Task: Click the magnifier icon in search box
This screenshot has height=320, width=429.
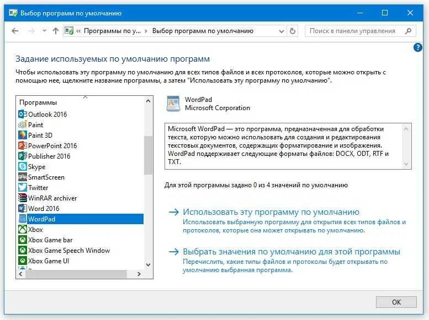Action: click(408, 31)
